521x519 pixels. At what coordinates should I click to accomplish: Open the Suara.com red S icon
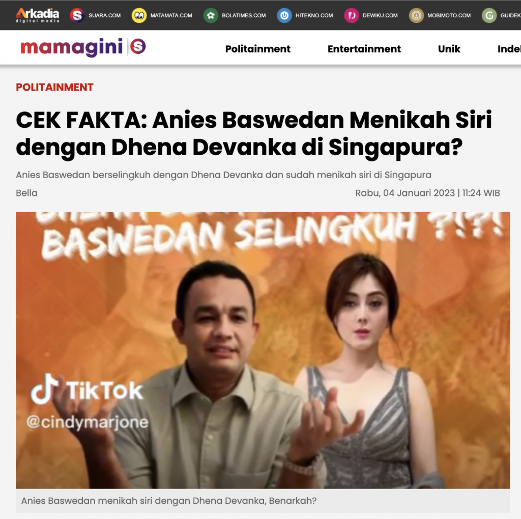coord(77,15)
